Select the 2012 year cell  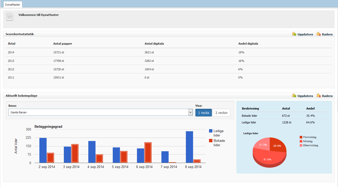(x=11, y=69)
